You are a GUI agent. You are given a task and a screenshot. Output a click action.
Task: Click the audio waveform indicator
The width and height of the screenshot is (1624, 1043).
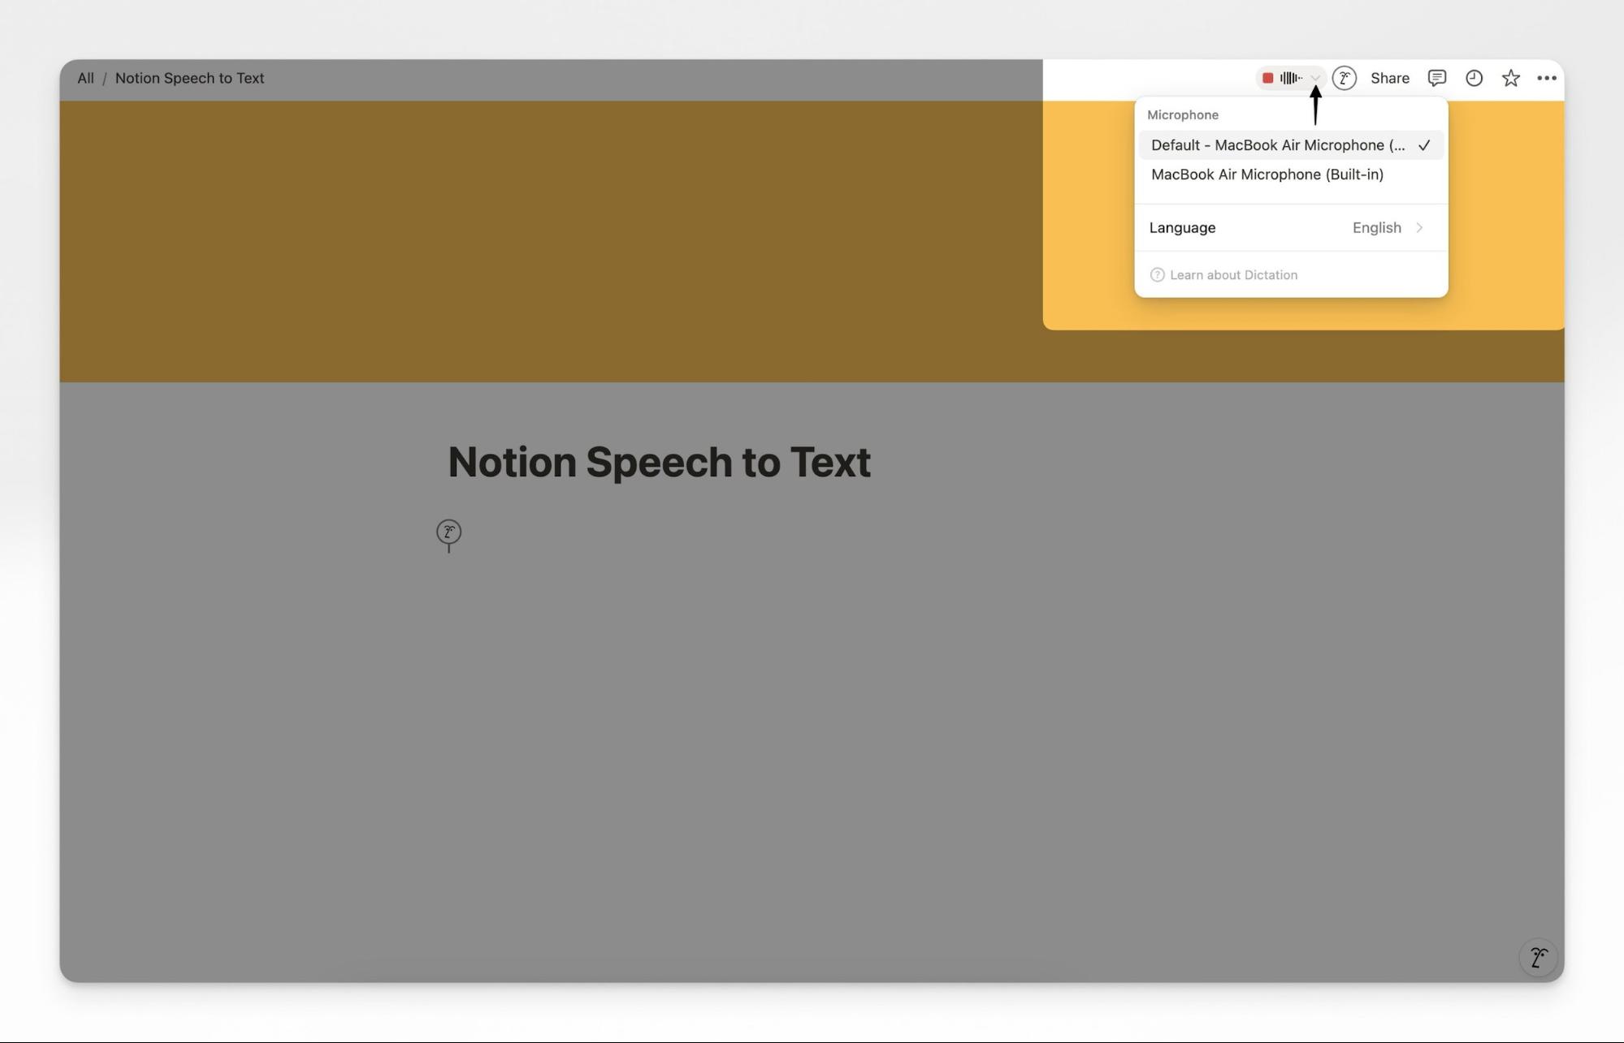[x=1290, y=77]
